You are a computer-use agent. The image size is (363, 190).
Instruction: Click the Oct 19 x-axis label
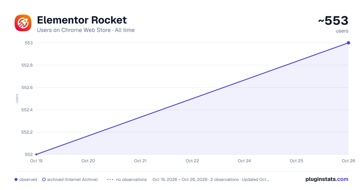click(x=36, y=161)
